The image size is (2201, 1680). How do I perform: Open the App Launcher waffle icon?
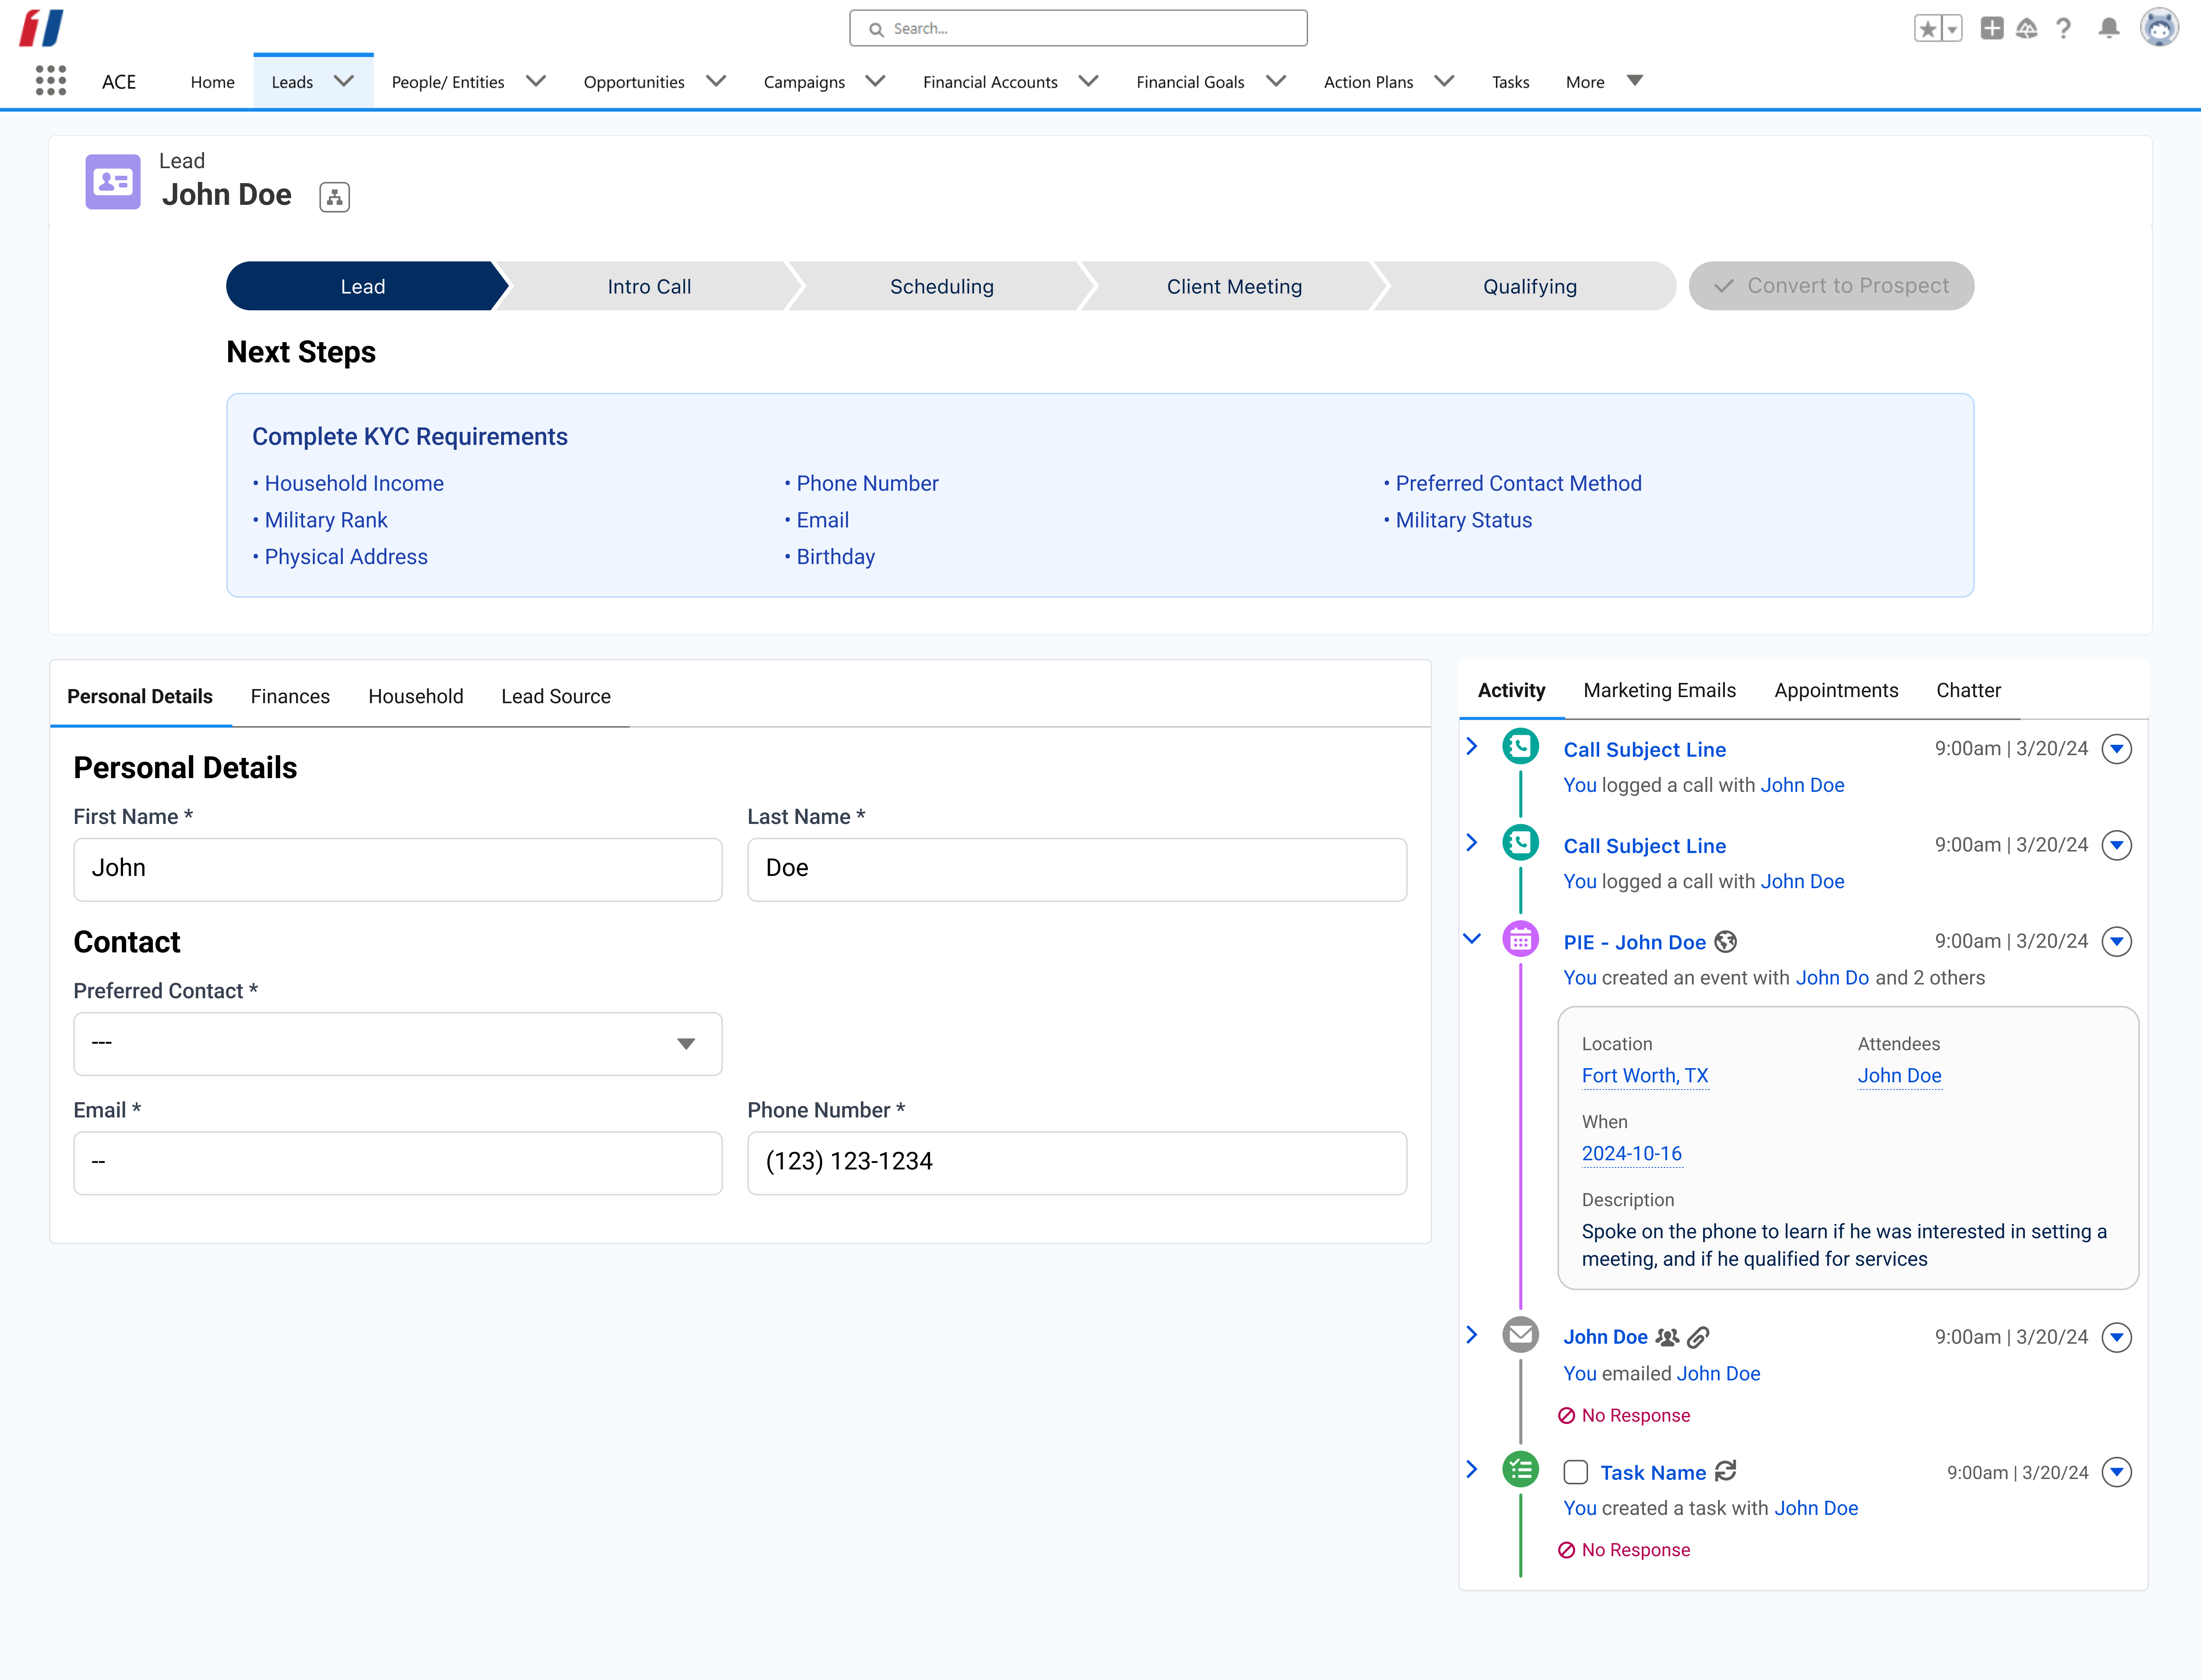click(50, 81)
